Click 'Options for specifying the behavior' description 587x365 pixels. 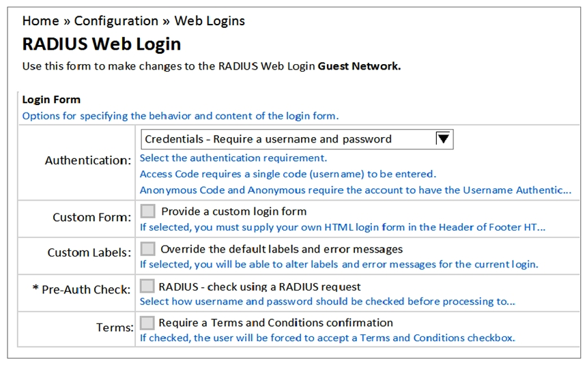click(180, 116)
